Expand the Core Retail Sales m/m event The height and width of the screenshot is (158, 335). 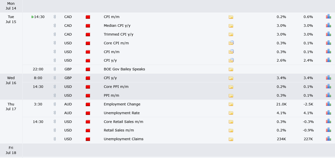coord(179,121)
